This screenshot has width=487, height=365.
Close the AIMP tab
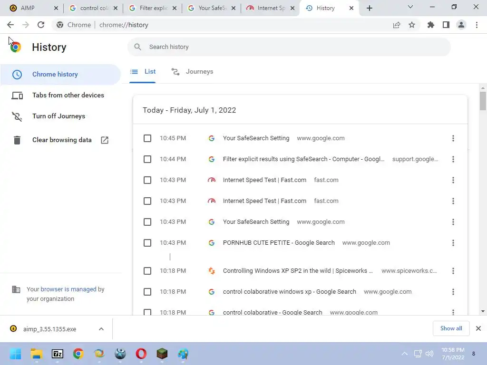point(56,8)
